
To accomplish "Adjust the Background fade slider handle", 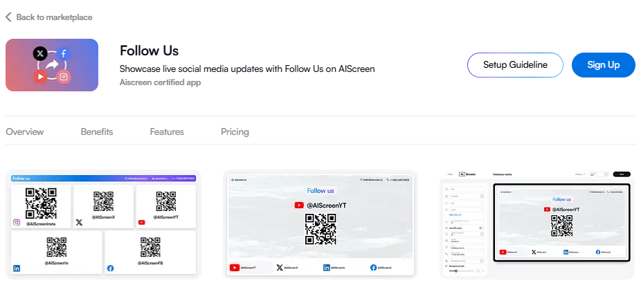I will coord(455,271).
